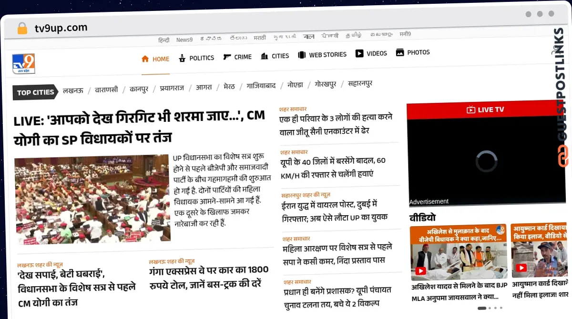
Task: Open गंगा एक्सप्रेस वे टोल headline
Action: click(x=208, y=276)
